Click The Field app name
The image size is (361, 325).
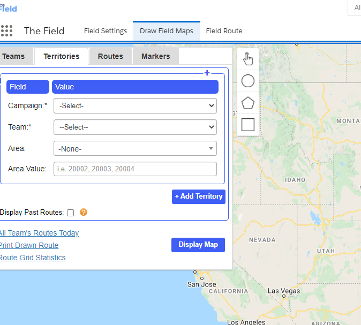[44, 31]
